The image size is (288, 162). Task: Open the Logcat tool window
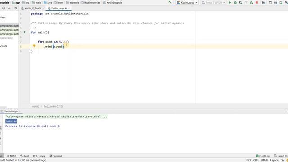pos(39,156)
